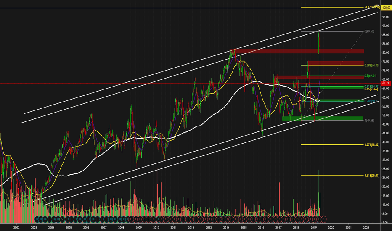The height and width of the screenshot is (231, 392).
Task: Click the 2019 label on time axis
Action: (314, 228)
